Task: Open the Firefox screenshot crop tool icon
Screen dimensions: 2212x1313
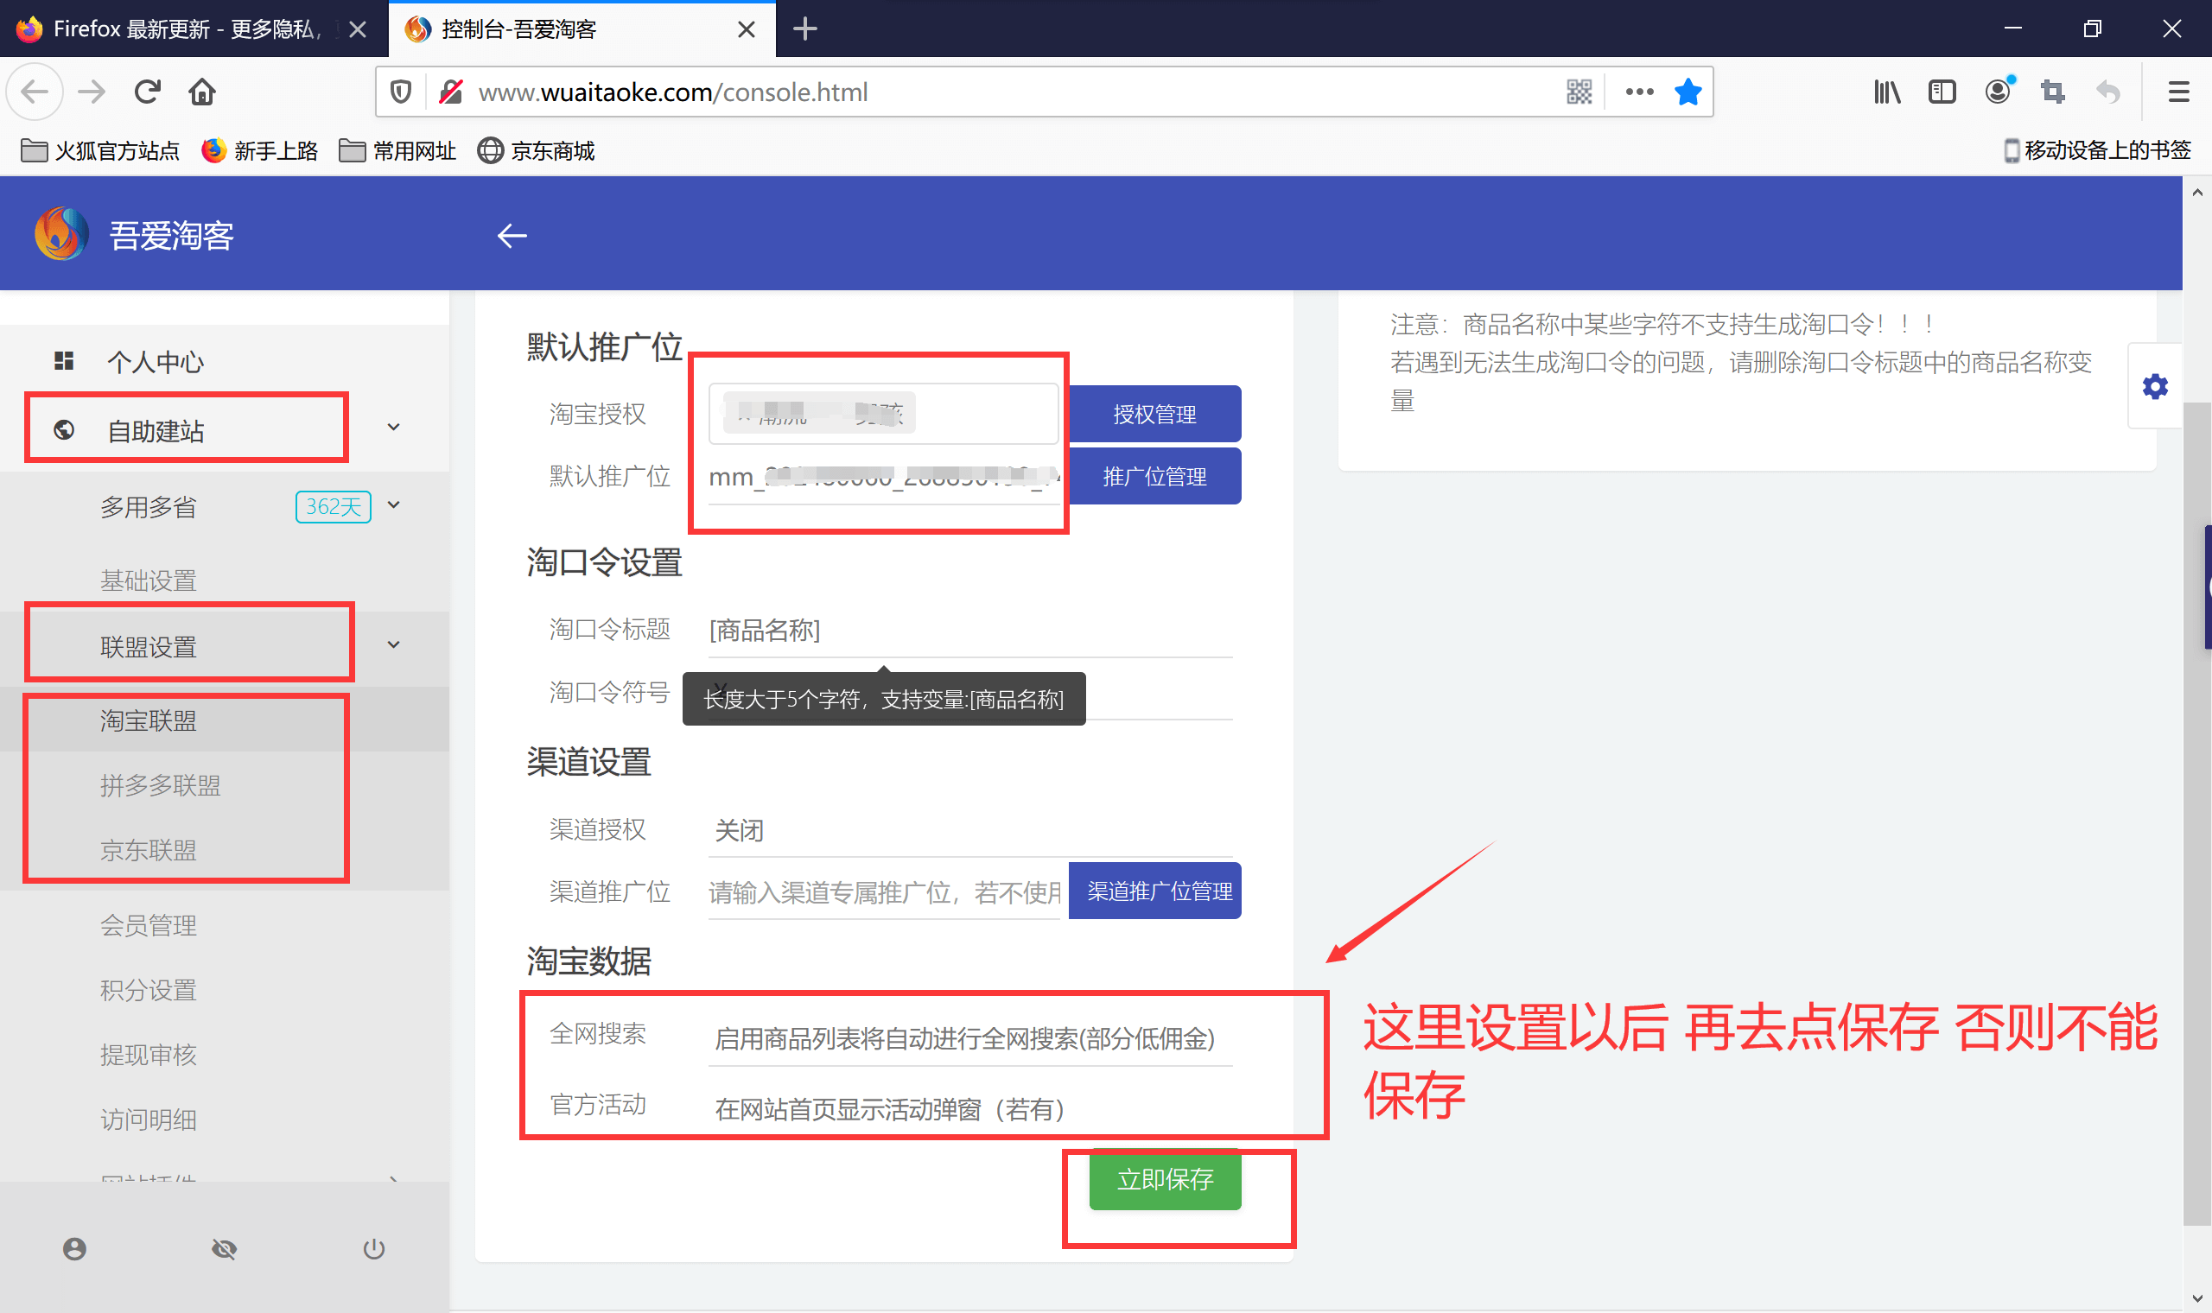Action: pyautogui.click(x=2052, y=92)
